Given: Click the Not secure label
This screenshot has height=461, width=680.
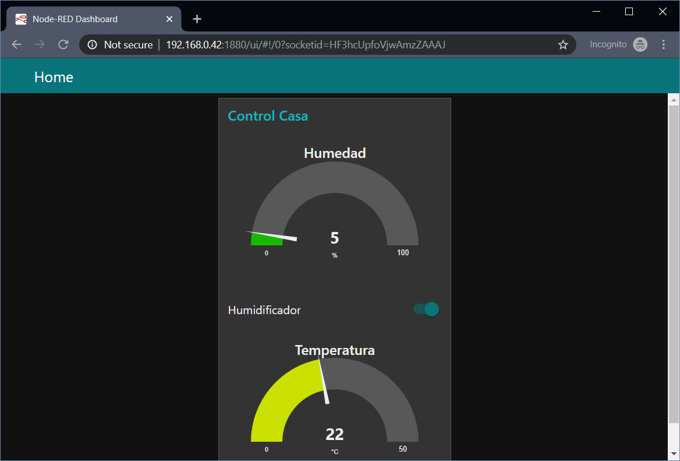Looking at the screenshot, I should 128,45.
